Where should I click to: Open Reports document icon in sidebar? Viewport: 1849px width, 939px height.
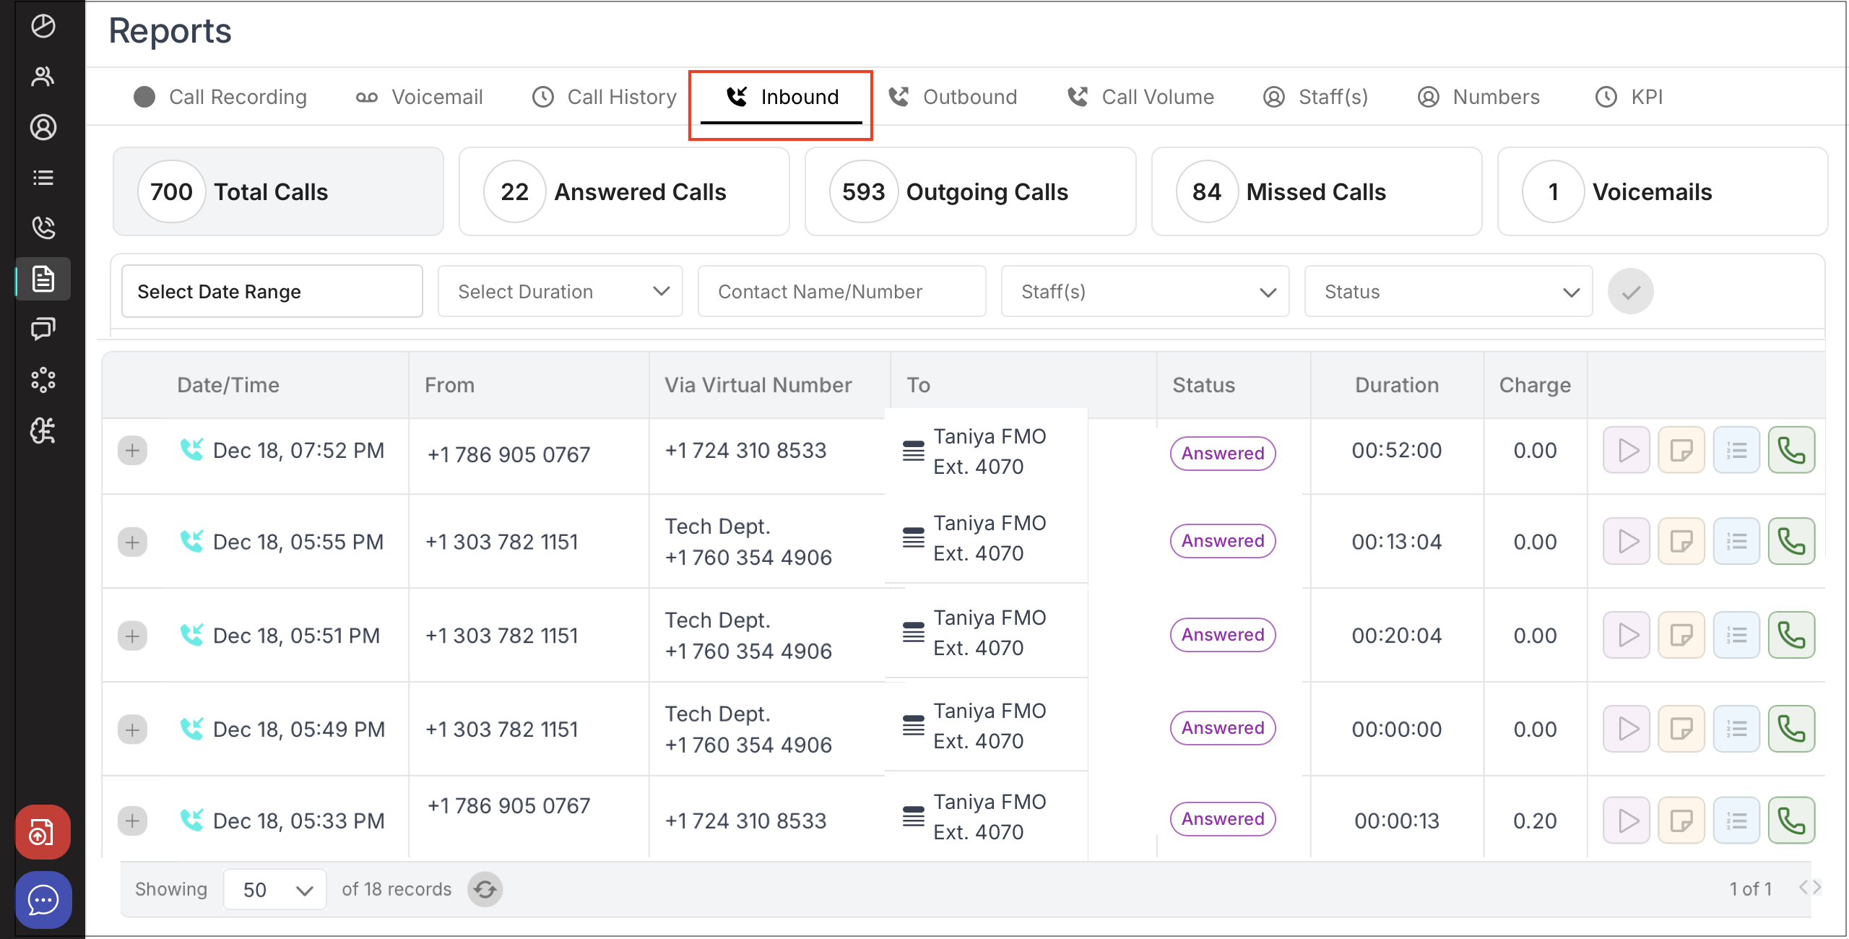[x=43, y=279]
